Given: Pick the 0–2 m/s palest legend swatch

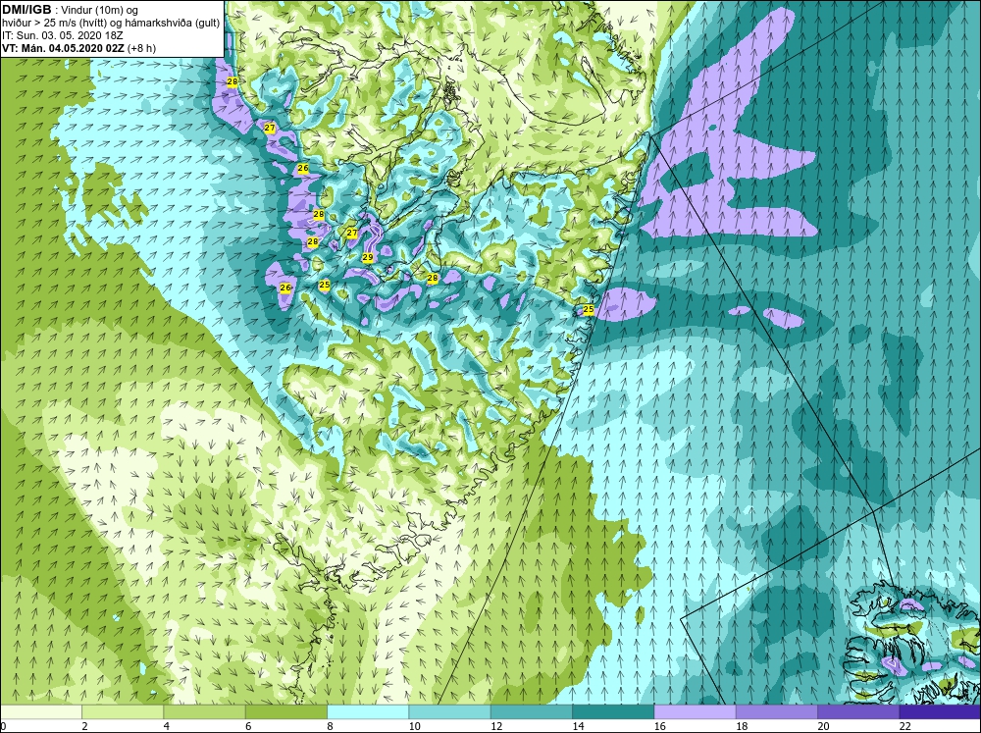Looking at the screenshot, I should [41, 712].
